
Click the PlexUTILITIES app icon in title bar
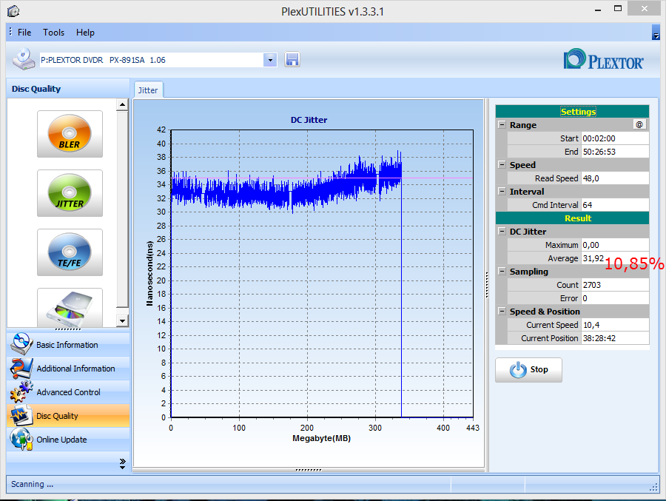13,11
